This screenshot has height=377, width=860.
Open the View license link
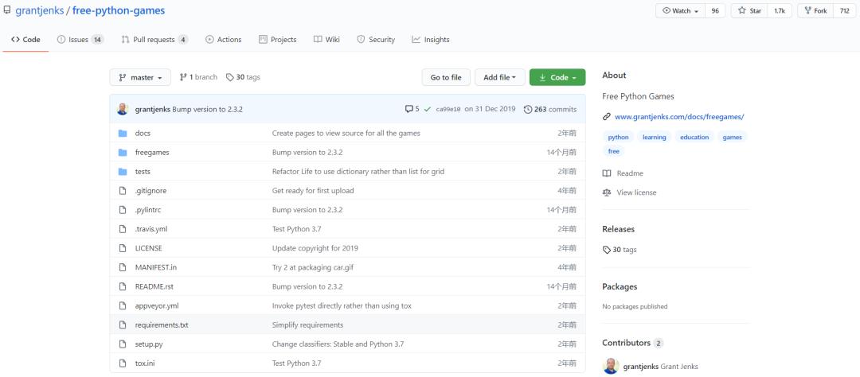(636, 192)
